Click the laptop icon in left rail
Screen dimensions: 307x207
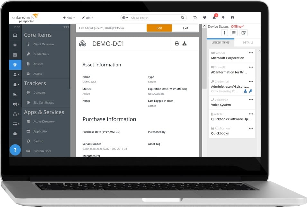pos(15,35)
